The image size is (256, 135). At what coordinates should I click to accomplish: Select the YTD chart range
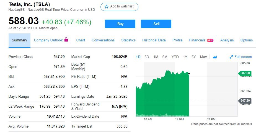175,57
